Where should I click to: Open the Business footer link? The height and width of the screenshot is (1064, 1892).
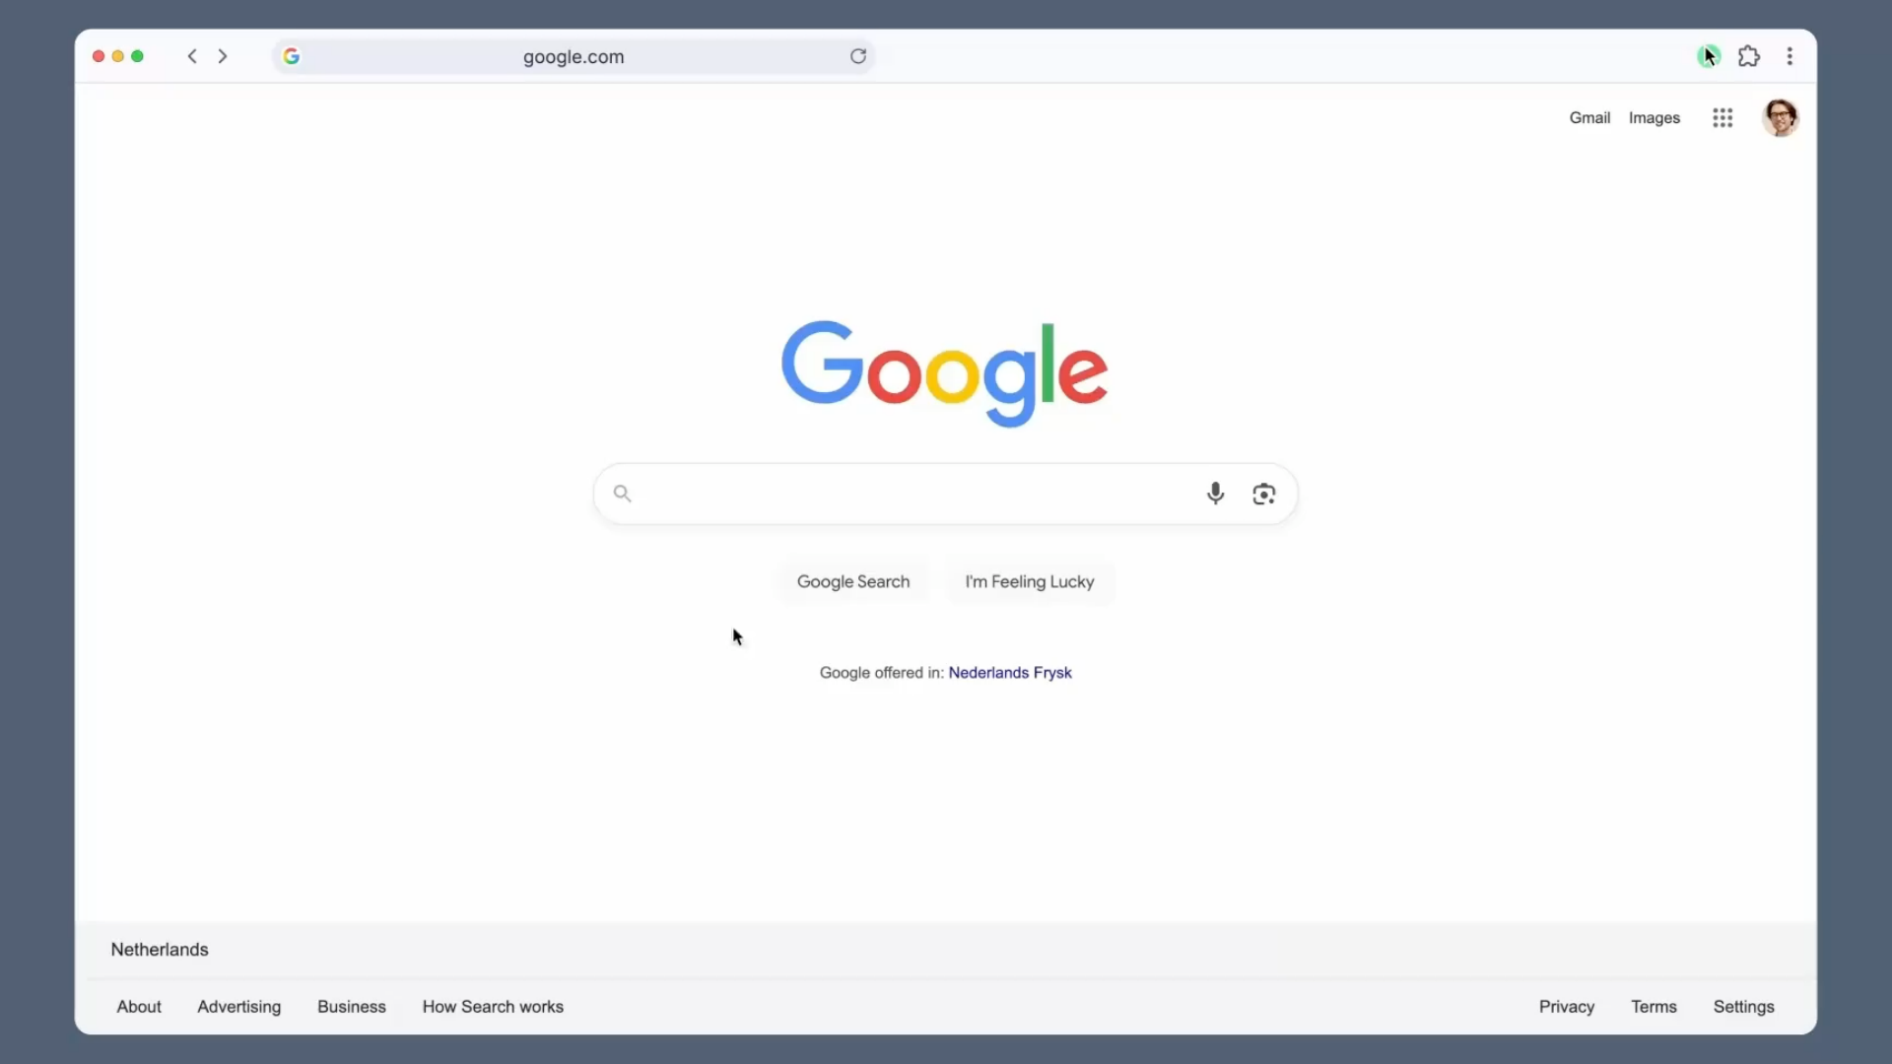[x=352, y=1006]
